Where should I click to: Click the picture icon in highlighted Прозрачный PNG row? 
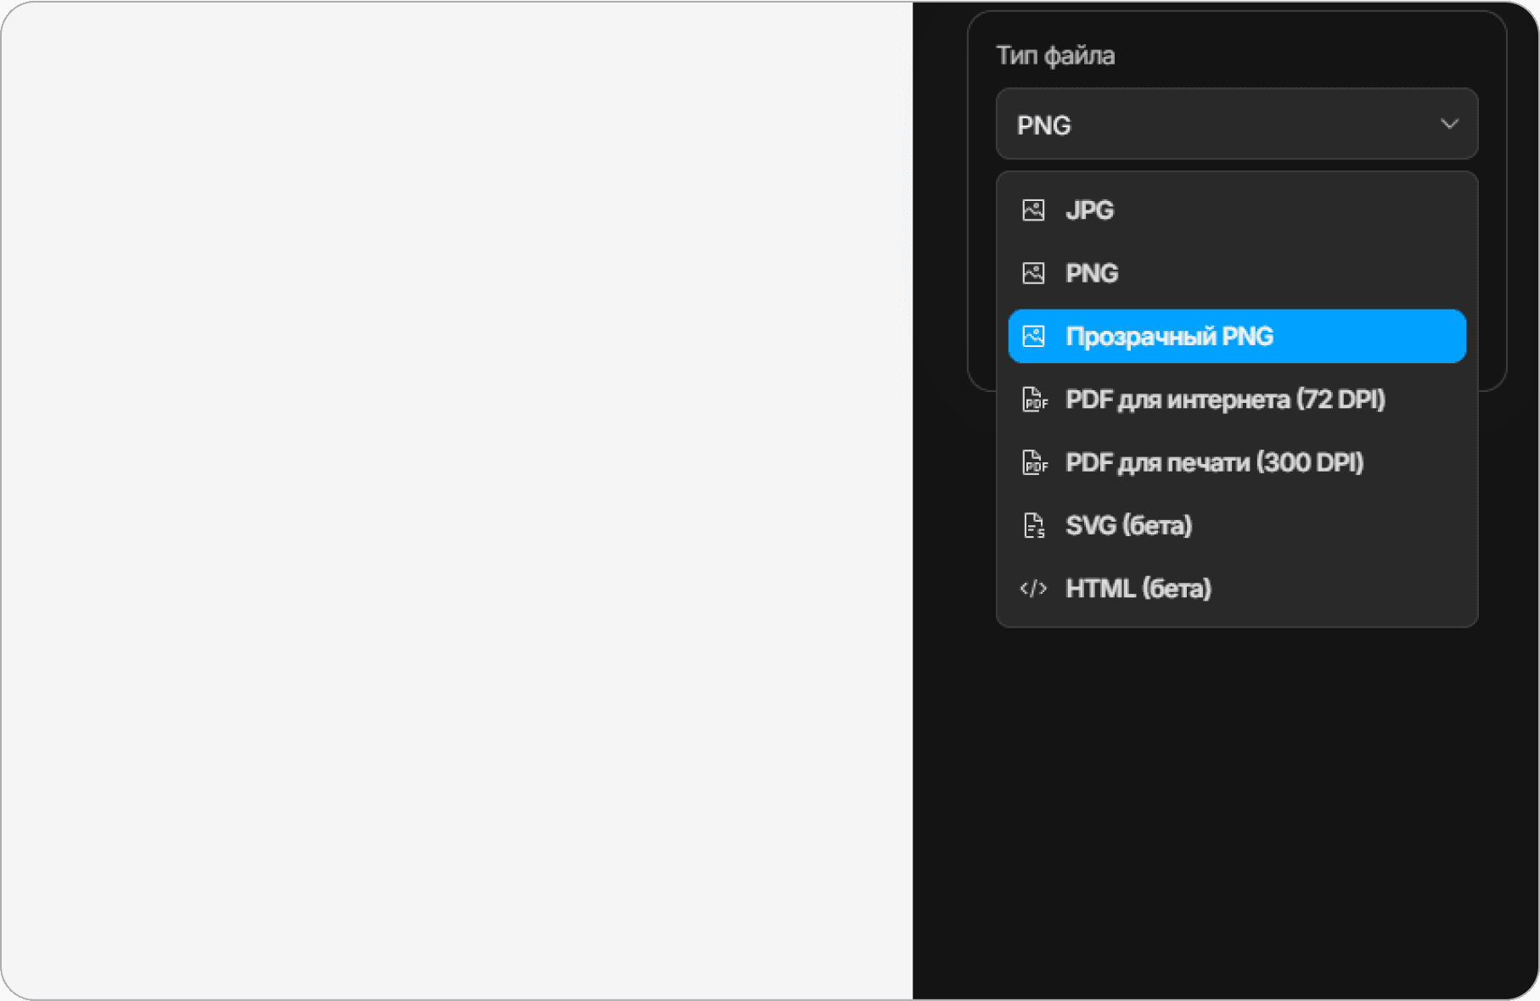click(1033, 336)
